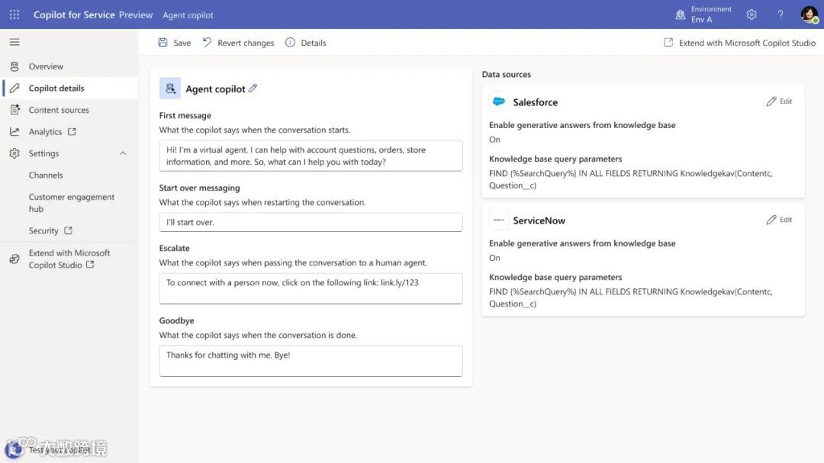Viewport: 824px width, 463px height.
Task: Open Security settings
Action: tap(43, 230)
